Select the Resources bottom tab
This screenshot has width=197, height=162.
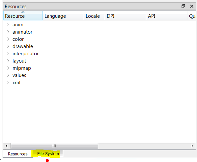point(18,154)
